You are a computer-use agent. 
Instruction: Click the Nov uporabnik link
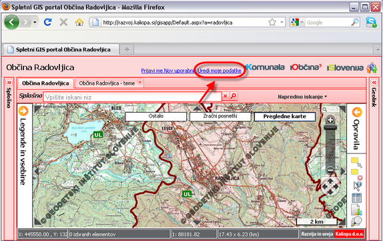point(179,71)
